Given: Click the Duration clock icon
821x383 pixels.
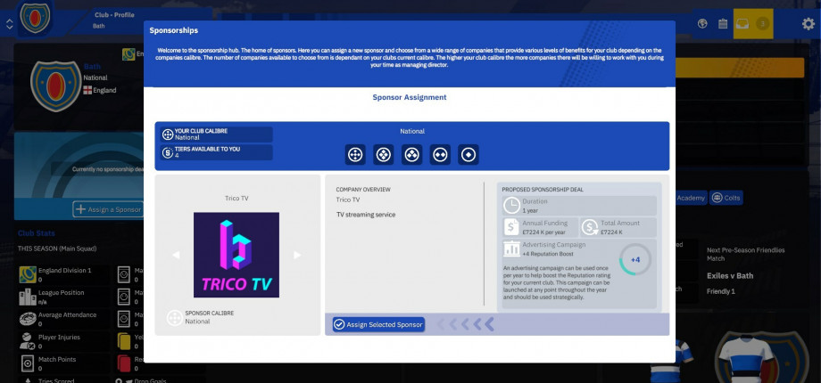Looking at the screenshot, I should click(x=511, y=205).
